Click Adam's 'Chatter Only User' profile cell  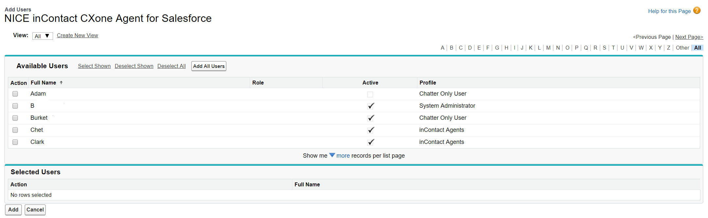443,94
